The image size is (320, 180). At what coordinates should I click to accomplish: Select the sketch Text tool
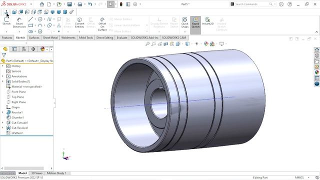[x=59, y=25]
